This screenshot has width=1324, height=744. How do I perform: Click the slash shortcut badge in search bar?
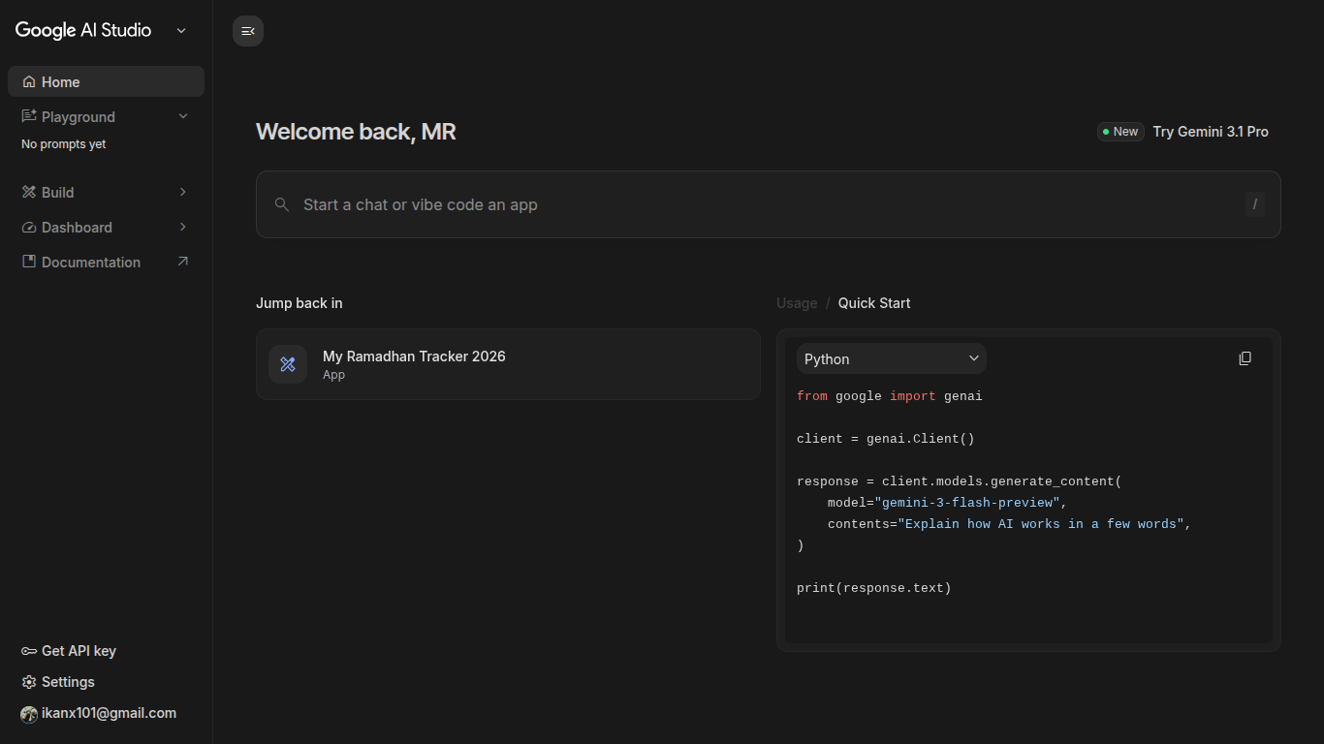point(1255,204)
